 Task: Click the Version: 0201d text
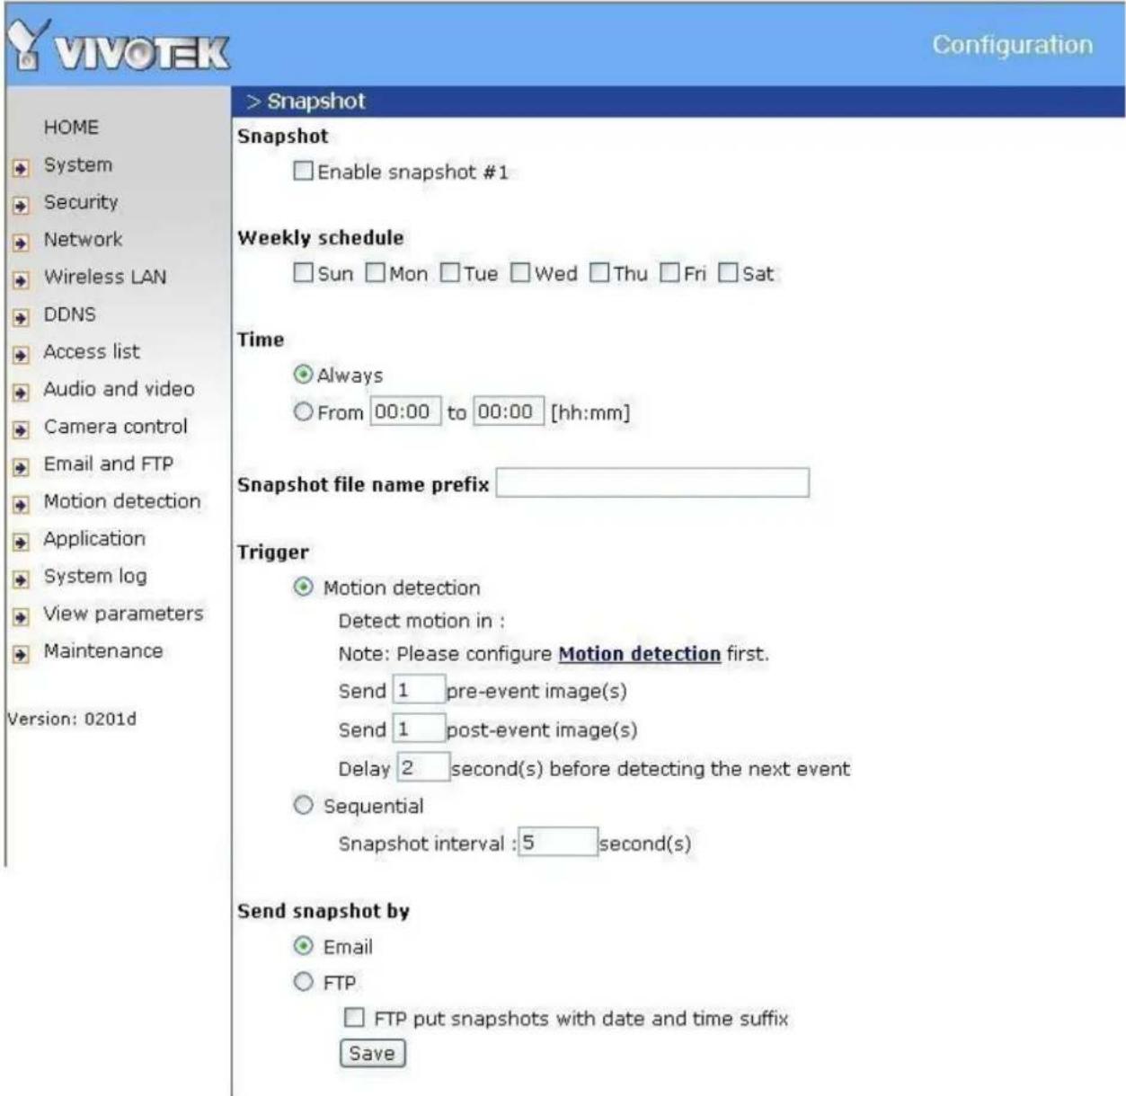72,719
